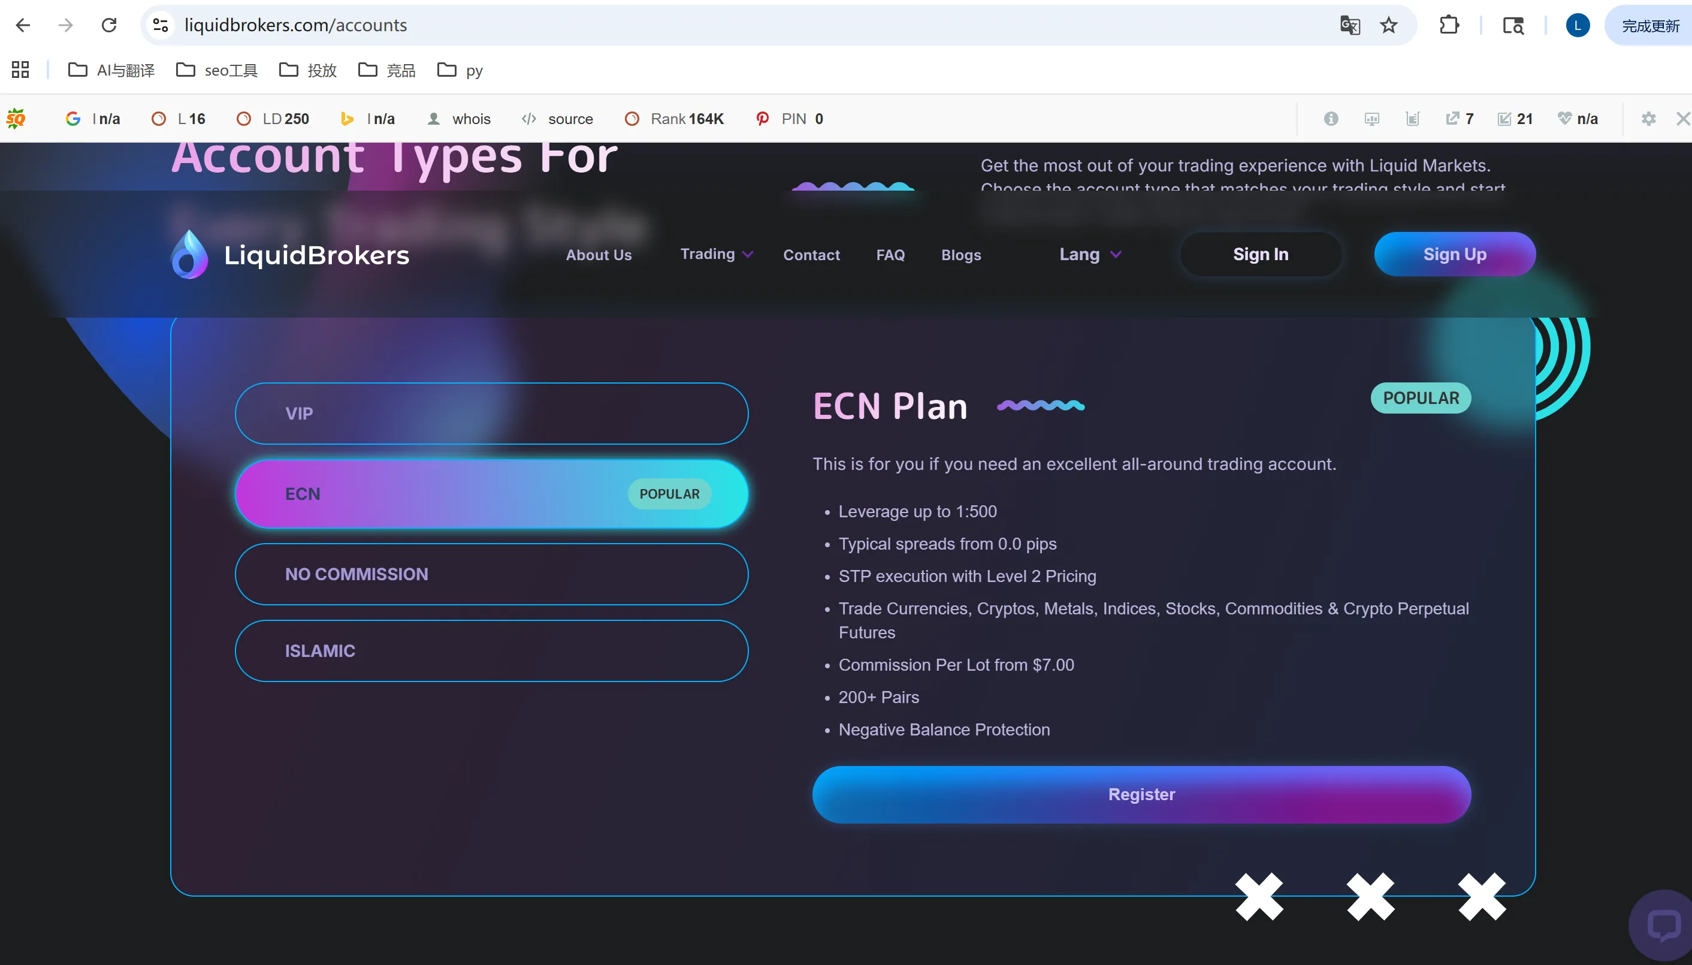Click the Google Translate icon

[1349, 25]
